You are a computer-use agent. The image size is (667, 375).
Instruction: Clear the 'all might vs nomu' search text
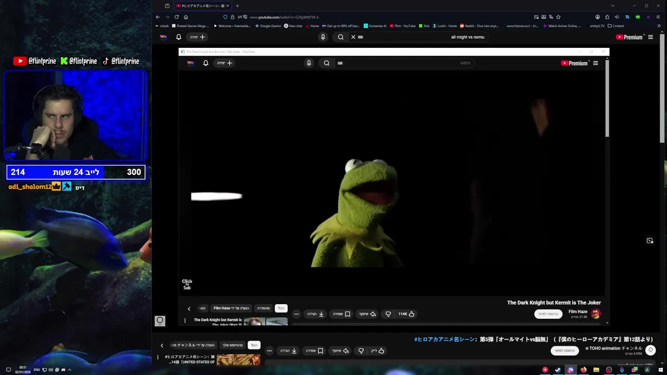[x=353, y=37]
